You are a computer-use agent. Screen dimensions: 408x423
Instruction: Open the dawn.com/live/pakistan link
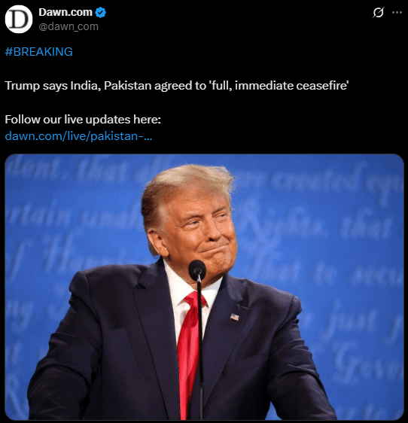click(78, 136)
